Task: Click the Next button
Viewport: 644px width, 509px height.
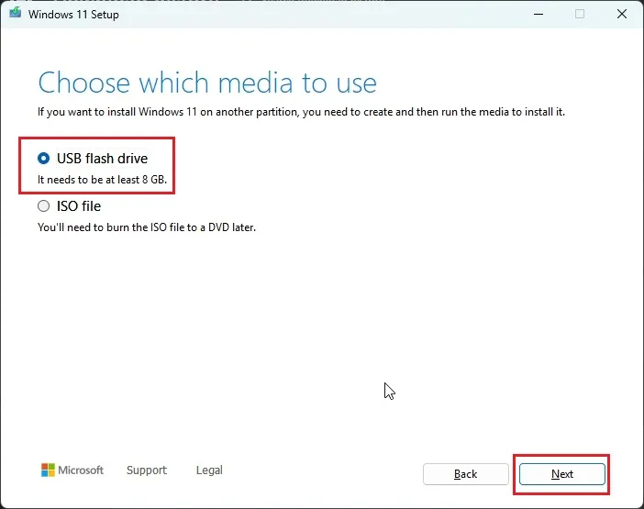Action: [562, 474]
